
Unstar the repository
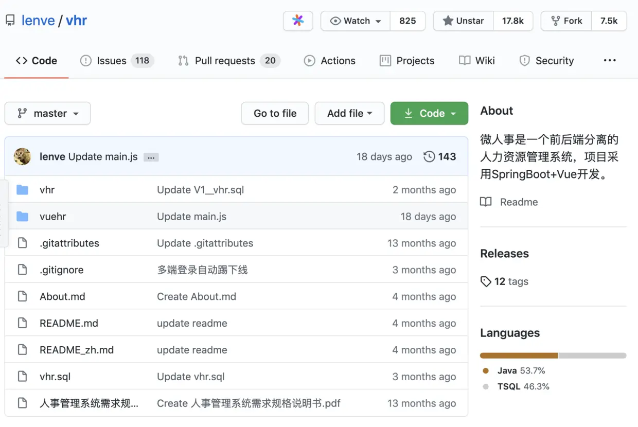click(464, 21)
